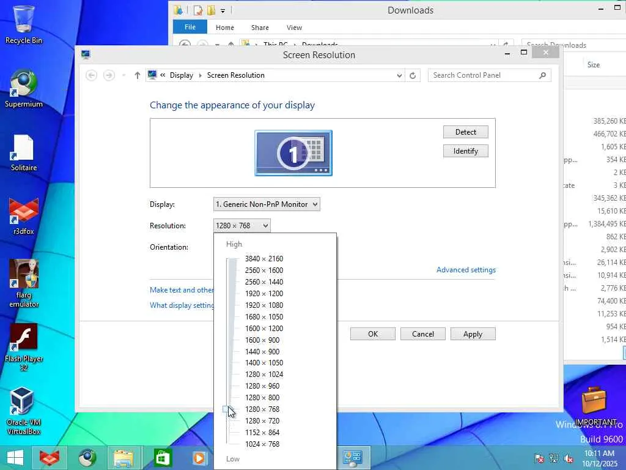The height and width of the screenshot is (470, 626).
Task: Switch to File Explorer in the taskbar
Action: click(x=123, y=458)
